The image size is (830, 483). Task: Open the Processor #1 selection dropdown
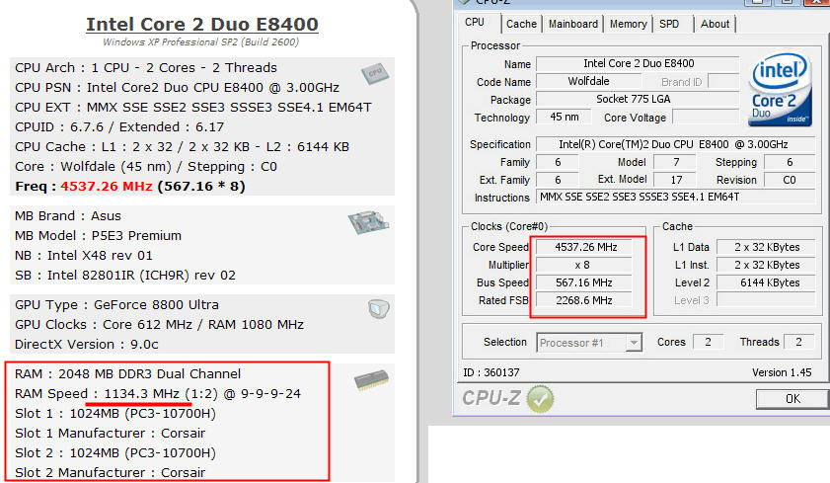click(x=589, y=343)
